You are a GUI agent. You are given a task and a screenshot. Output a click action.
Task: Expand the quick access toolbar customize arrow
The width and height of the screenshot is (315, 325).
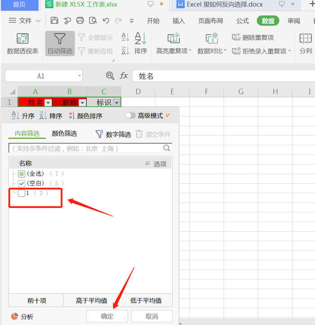point(131,21)
